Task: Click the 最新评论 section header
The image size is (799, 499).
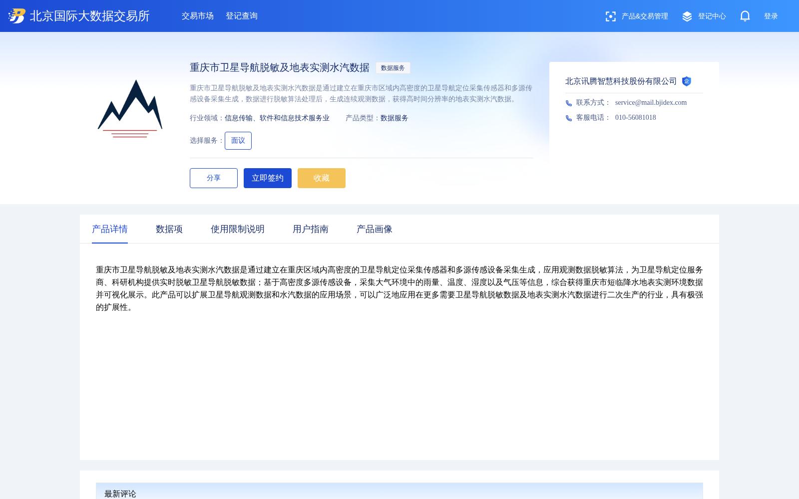Action: click(x=399, y=491)
